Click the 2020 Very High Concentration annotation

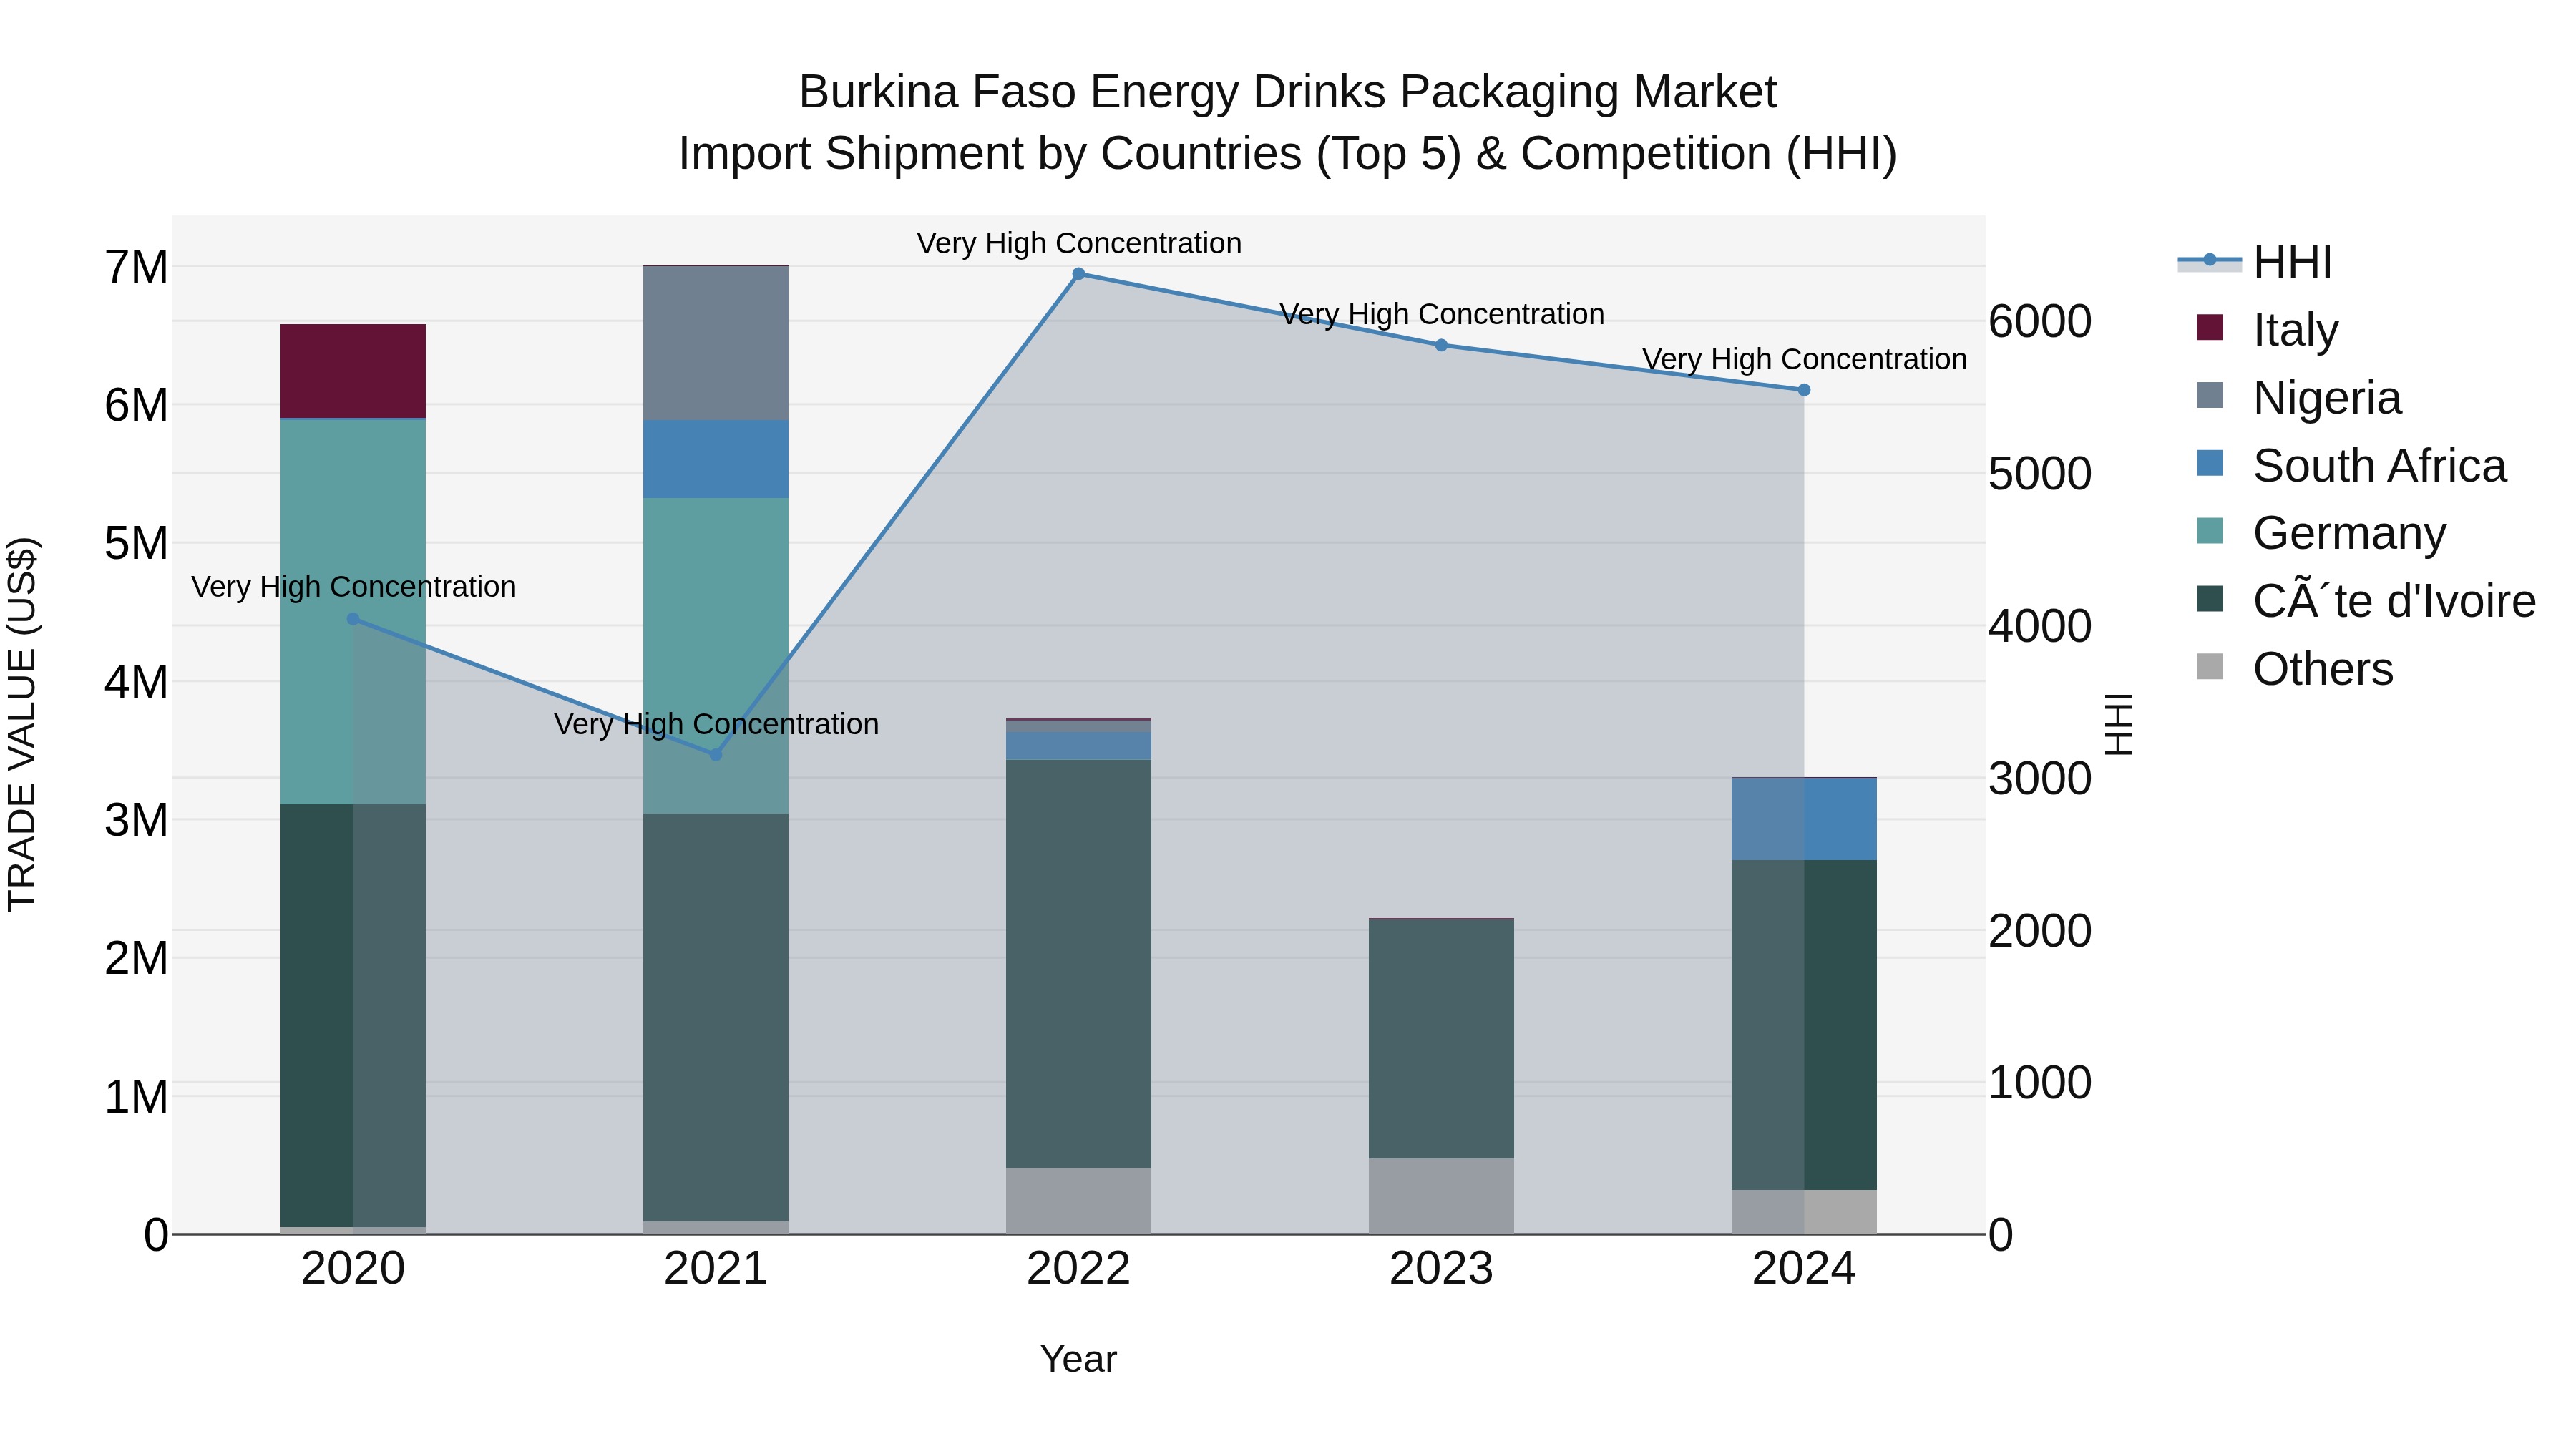(x=353, y=587)
